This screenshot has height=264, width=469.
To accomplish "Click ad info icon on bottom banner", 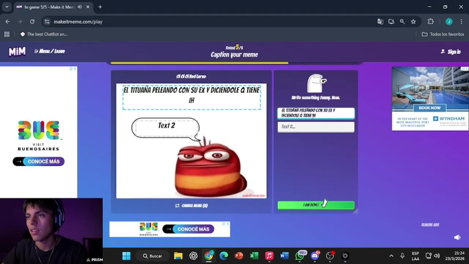I will [x=224, y=223].
